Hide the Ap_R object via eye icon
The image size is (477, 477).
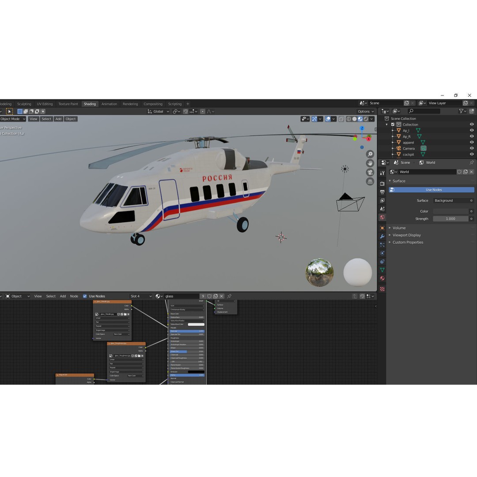tap(472, 136)
